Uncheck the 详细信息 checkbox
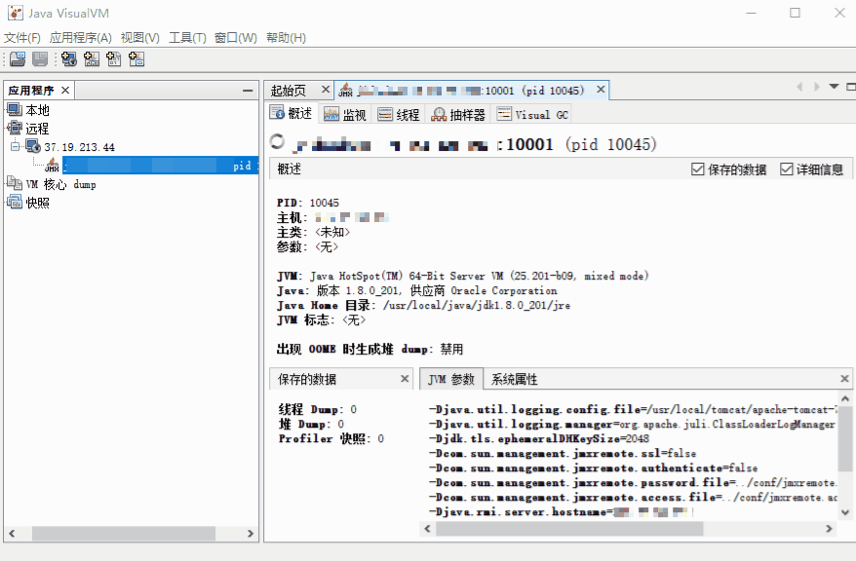 point(786,169)
